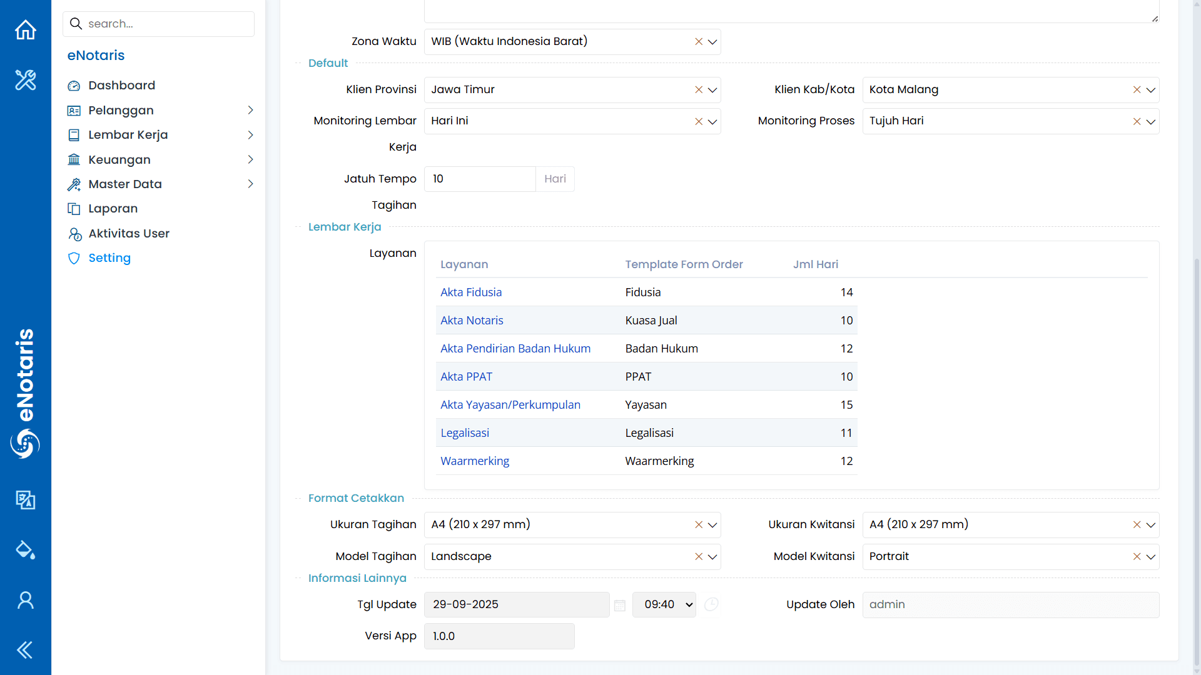This screenshot has height=675, width=1201.
Task: Open calendar picker next to Tgl Update
Action: [x=620, y=606]
